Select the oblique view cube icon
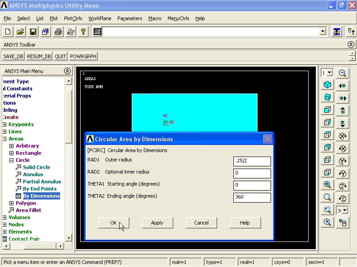This screenshot has width=357, height=267. click(327, 97)
